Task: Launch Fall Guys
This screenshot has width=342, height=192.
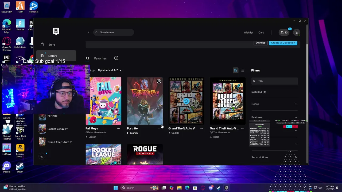Action: coord(91,137)
